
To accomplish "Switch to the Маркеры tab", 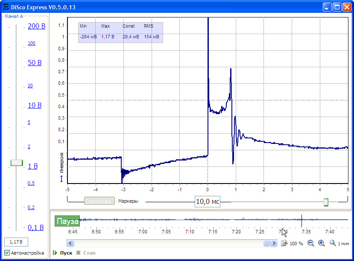I will tap(128, 201).
